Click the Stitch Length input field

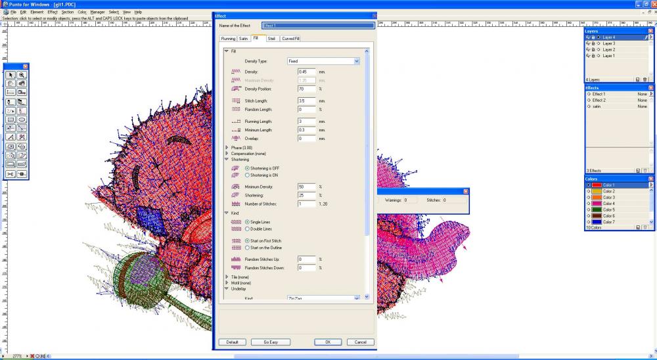pos(307,101)
